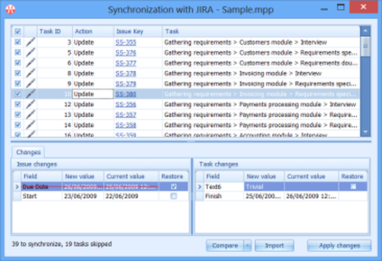Click the pencil icon for task 14
The image size is (382, 261).
point(31,125)
